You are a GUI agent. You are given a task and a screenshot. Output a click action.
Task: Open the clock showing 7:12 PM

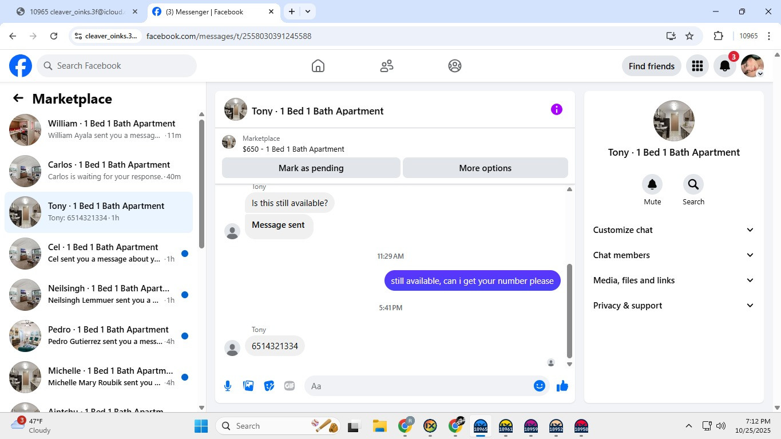(753, 426)
